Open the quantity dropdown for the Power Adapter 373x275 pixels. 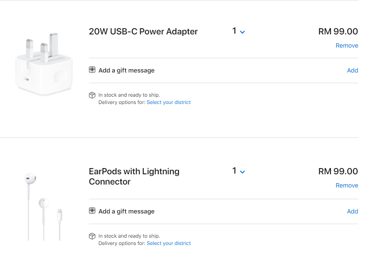click(x=239, y=31)
